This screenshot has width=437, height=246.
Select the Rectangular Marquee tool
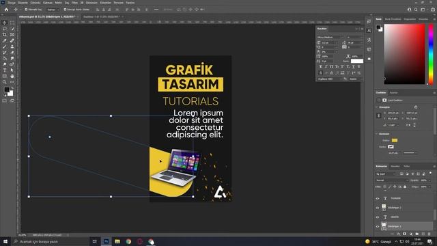click(x=12, y=23)
